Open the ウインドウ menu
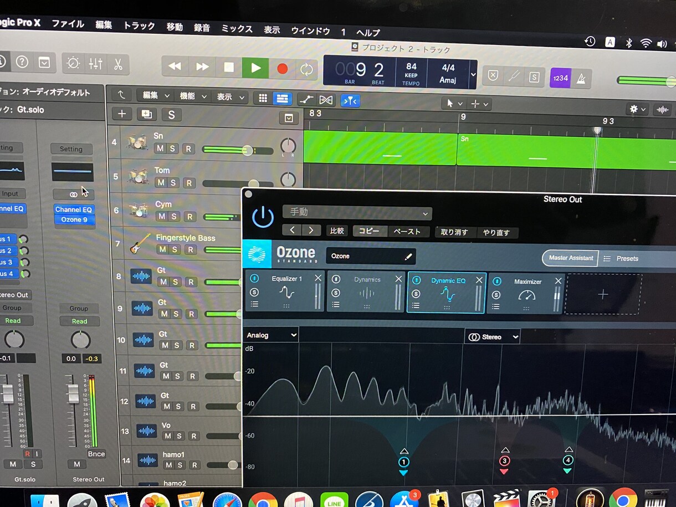This screenshot has width=676, height=507. point(310,30)
